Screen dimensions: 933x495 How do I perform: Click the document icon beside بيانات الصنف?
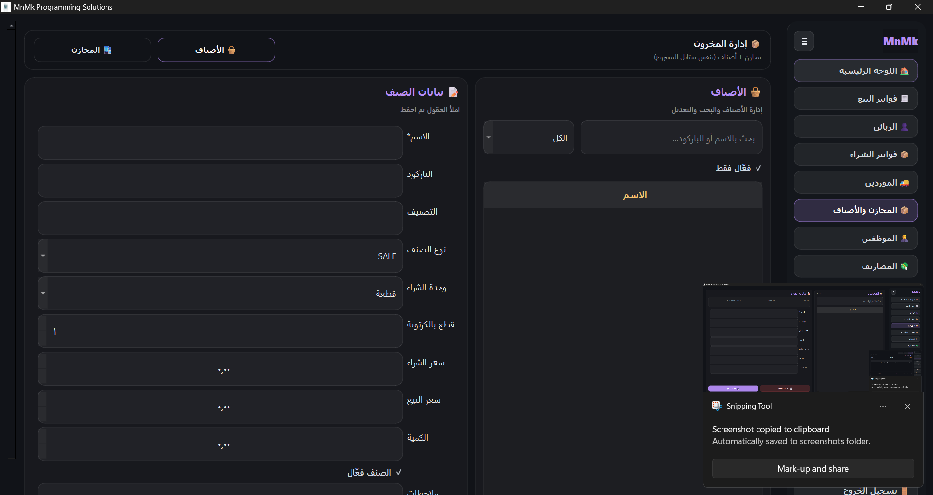click(x=453, y=92)
